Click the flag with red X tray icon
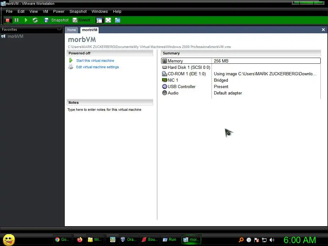The width and height of the screenshot is (328, 246). point(257,240)
